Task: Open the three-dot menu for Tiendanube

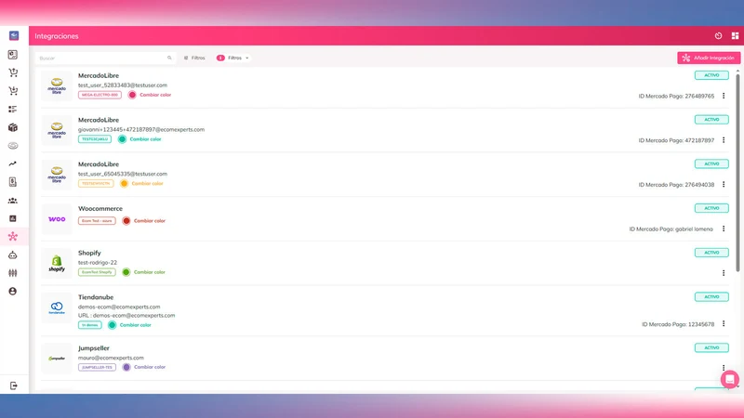Action: (724, 323)
